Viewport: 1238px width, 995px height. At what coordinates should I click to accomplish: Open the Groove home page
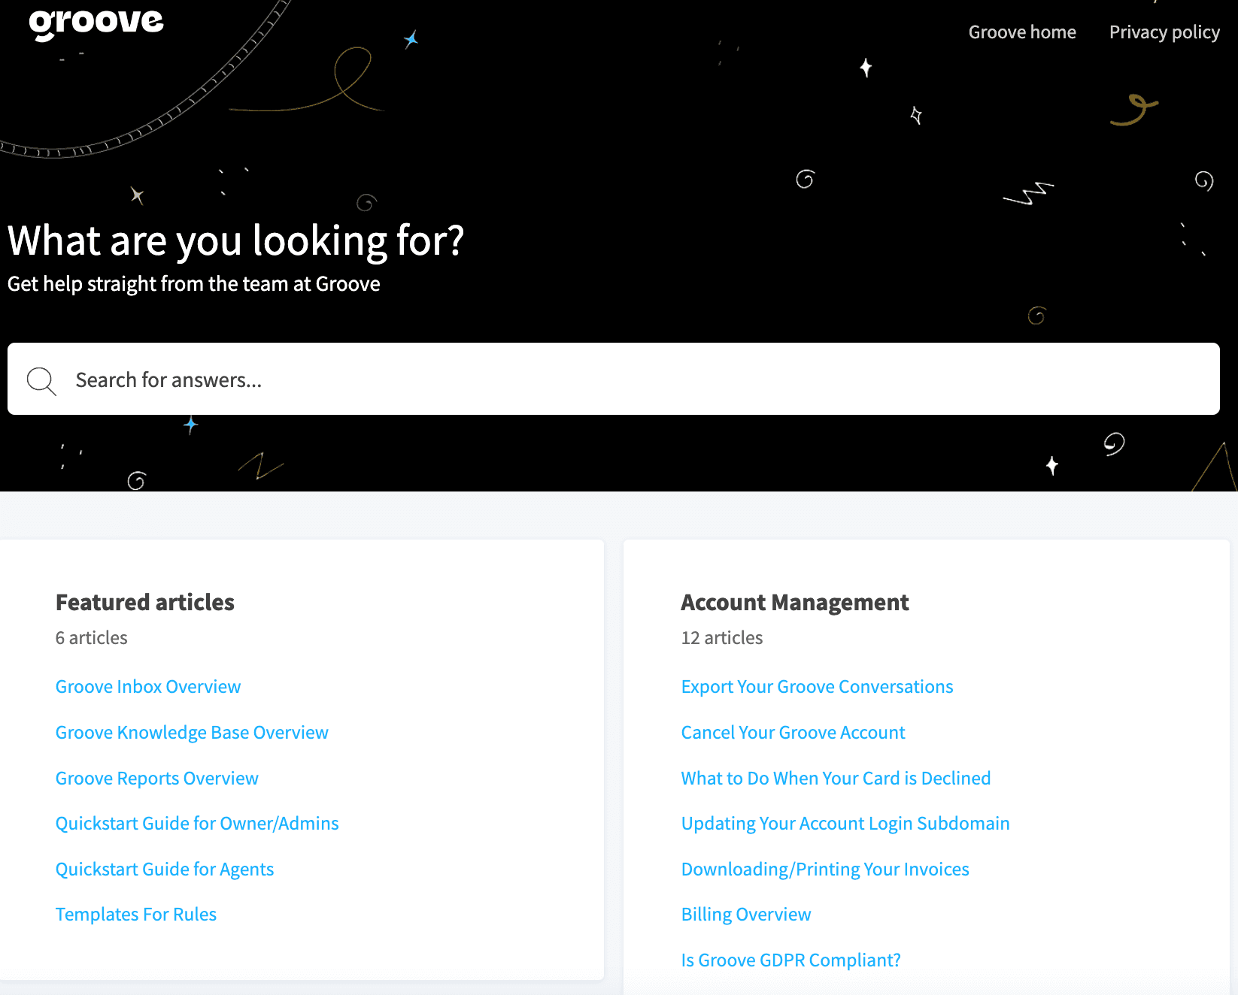coord(1022,32)
